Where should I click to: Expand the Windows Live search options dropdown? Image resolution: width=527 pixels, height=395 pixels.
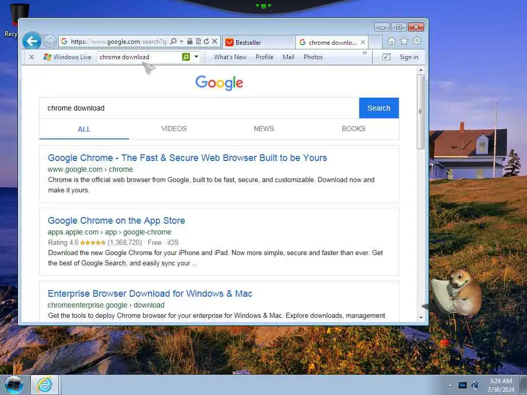tap(196, 57)
